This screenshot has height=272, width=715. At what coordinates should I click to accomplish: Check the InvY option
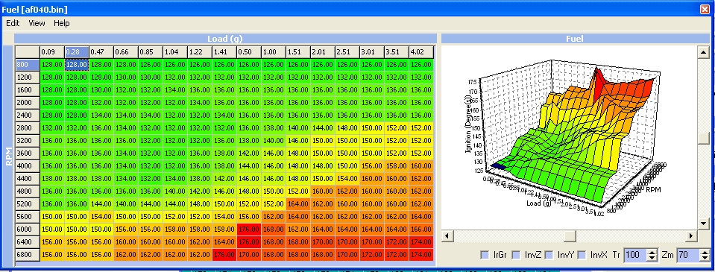[549, 255]
